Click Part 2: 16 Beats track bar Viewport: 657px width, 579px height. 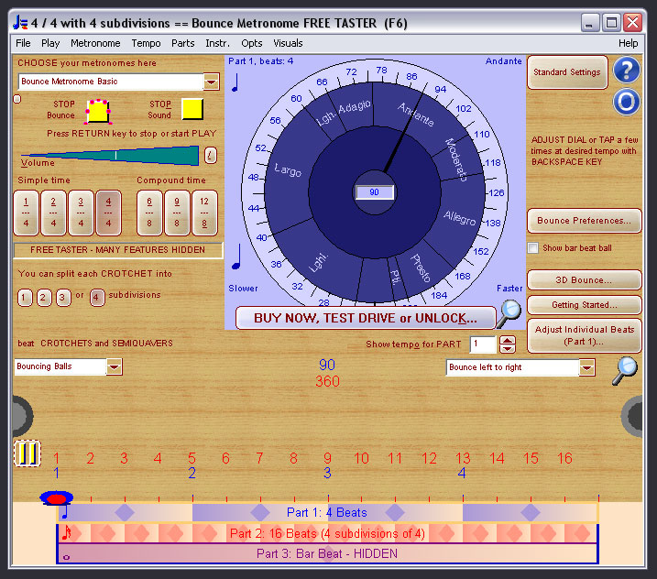coord(327,533)
